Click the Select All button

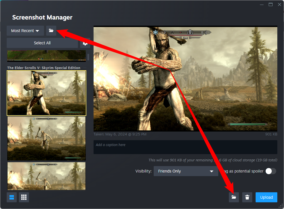coord(42,43)
